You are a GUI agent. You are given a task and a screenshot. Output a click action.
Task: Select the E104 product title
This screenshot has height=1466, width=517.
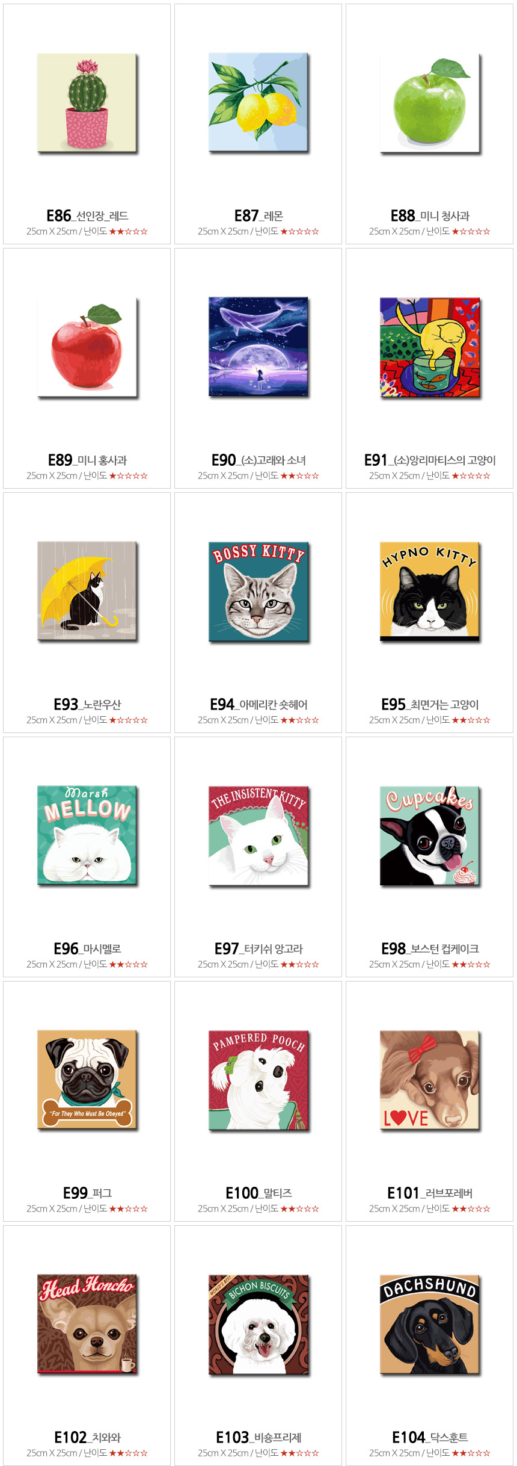(x=430, y=1437)
